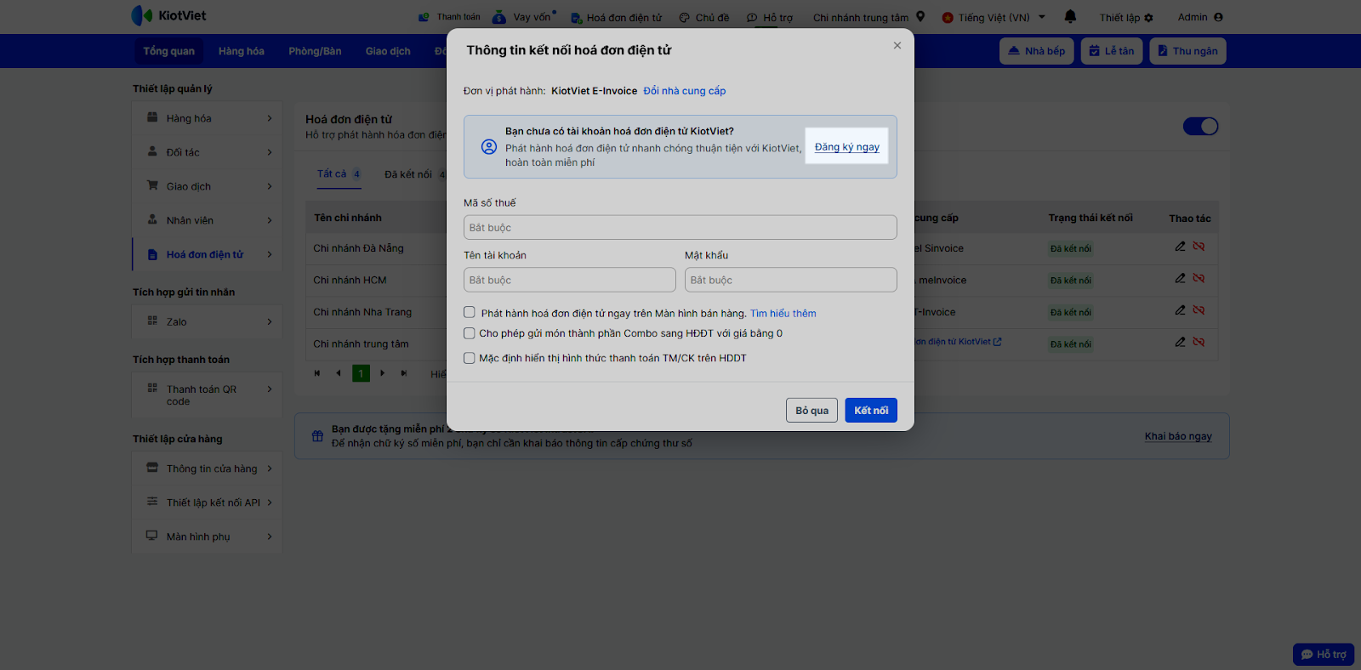The width and height of the screenshot is (1361, 670).
Task: Edit connection for Chi nhánh HCM
Action: 1180,278
